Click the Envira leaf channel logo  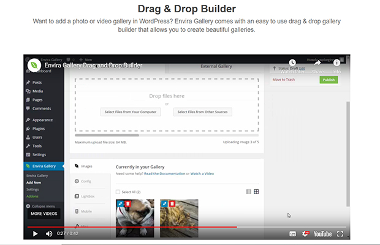[34, 65]
